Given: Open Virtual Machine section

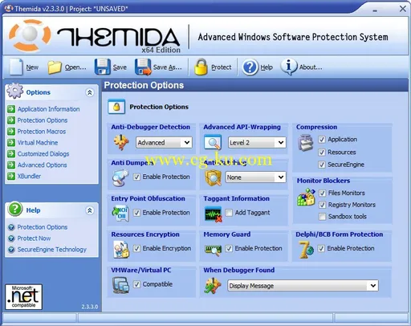Looking at the screenshot, I should point(38,143).
